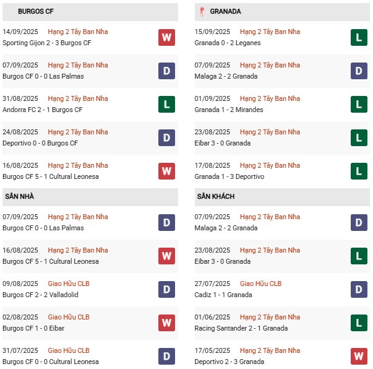Open the Hạng 2 Tây Ban Nha link dated 14/09/2025

(x=78, y=32)
